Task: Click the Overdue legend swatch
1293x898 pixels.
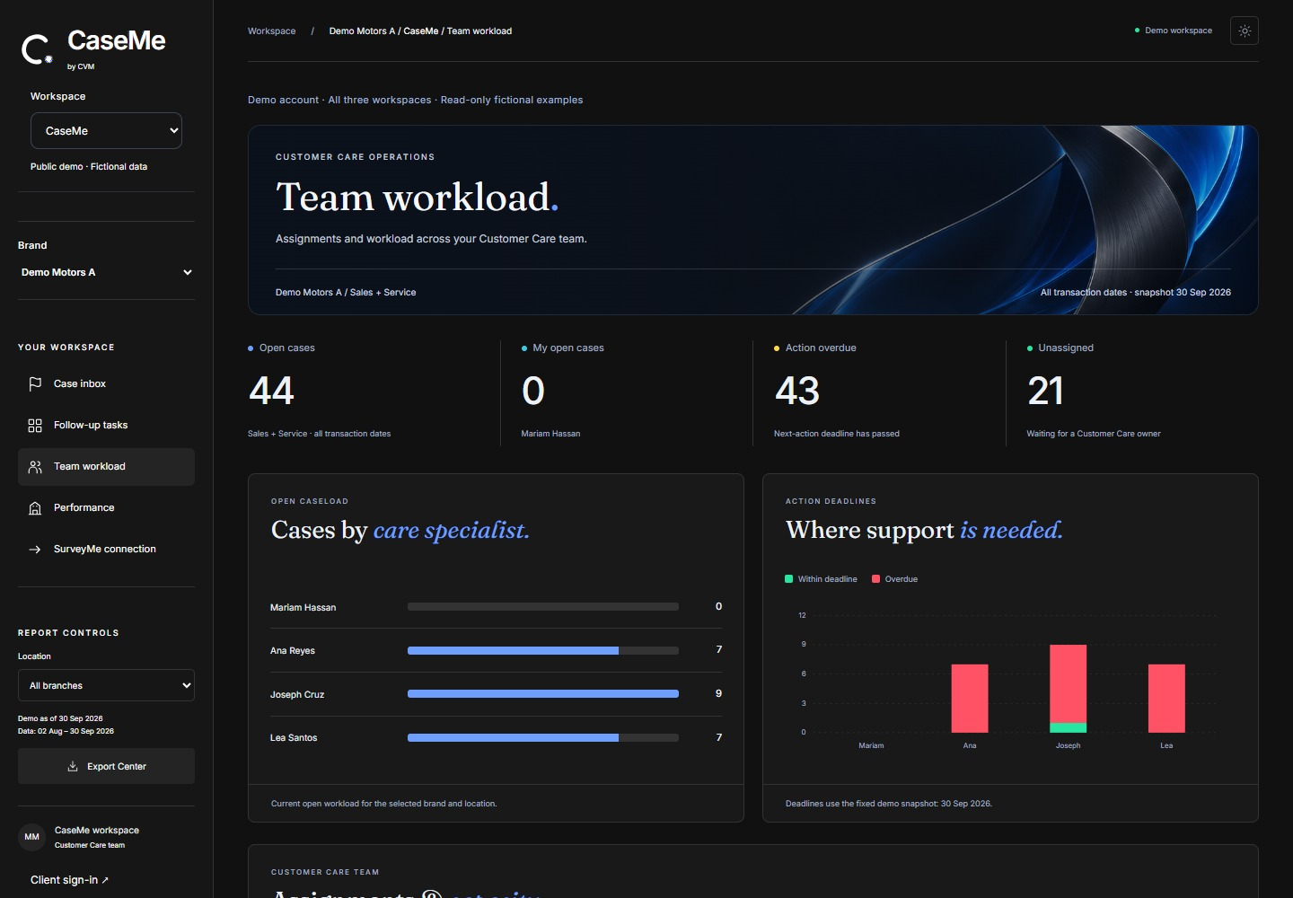Action: [875, 579]
